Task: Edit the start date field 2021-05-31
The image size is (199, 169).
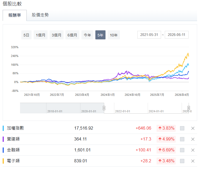Action: click(x=149, y=35)
